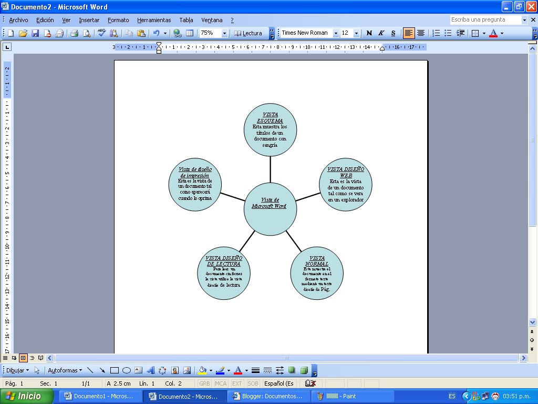The image size is (538, 404).
Task: Apply numbered list formatting
Action: pyautogui.click(x=436, y=33)
